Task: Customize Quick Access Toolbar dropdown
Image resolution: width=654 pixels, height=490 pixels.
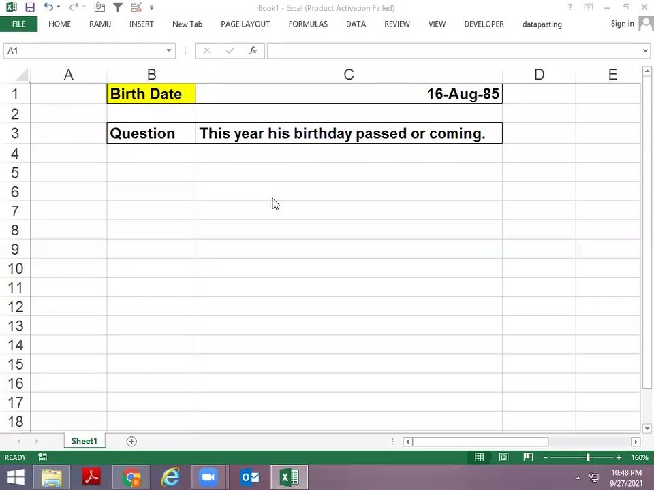Action: (151, 7)
